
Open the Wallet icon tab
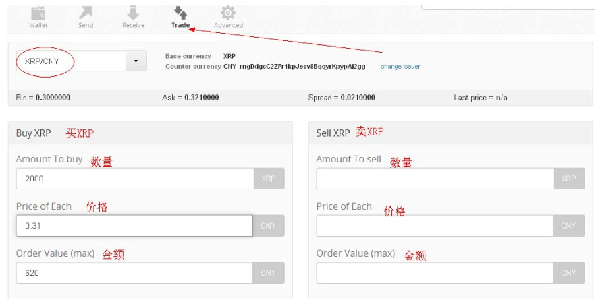click(x=38, y=17)
